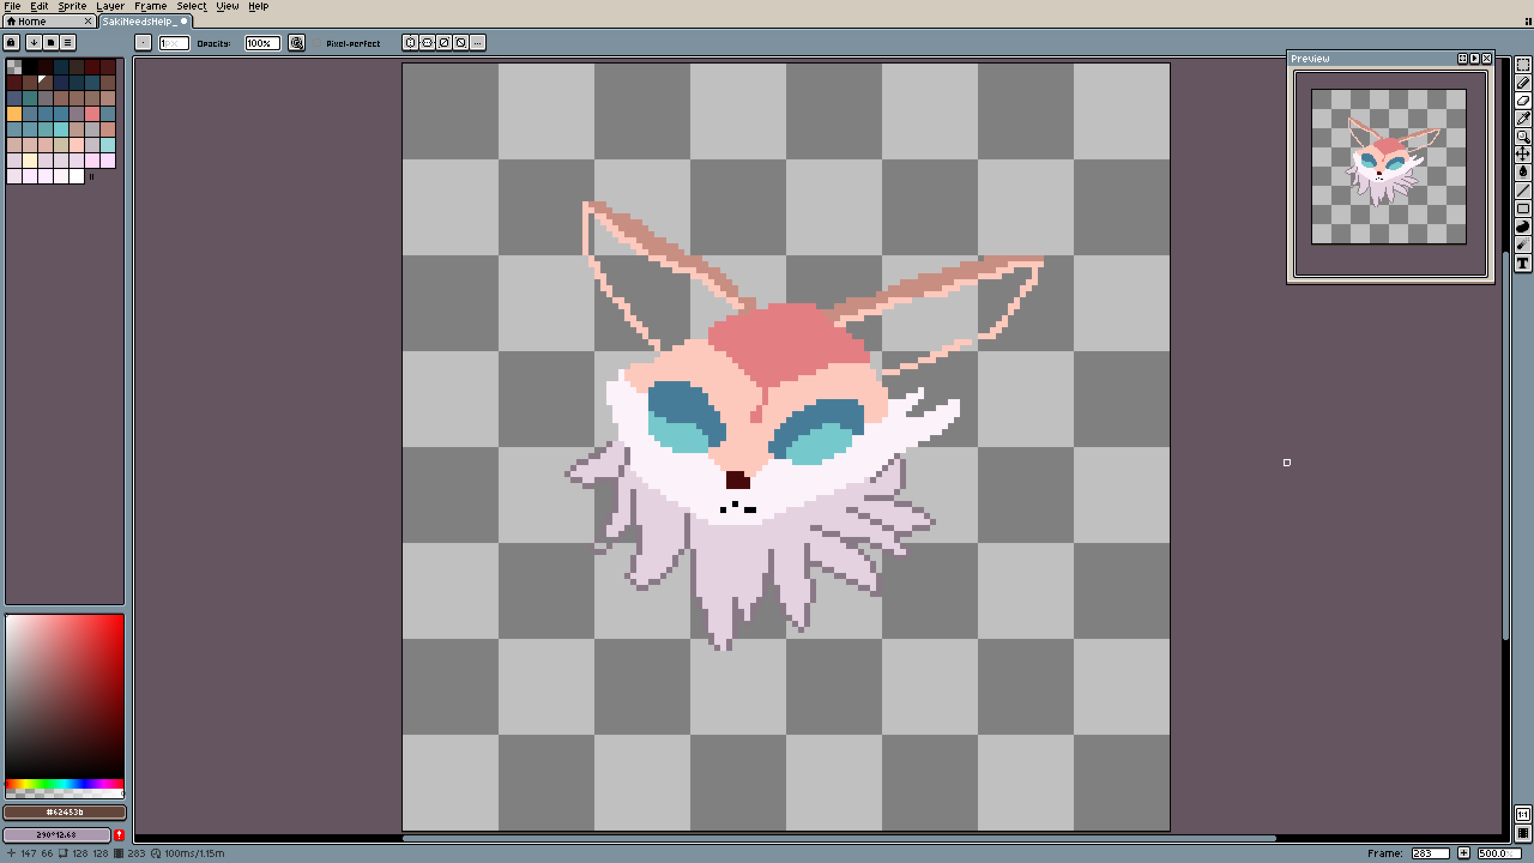Toggle the timeline visibility button

[x=1523, y=834]
